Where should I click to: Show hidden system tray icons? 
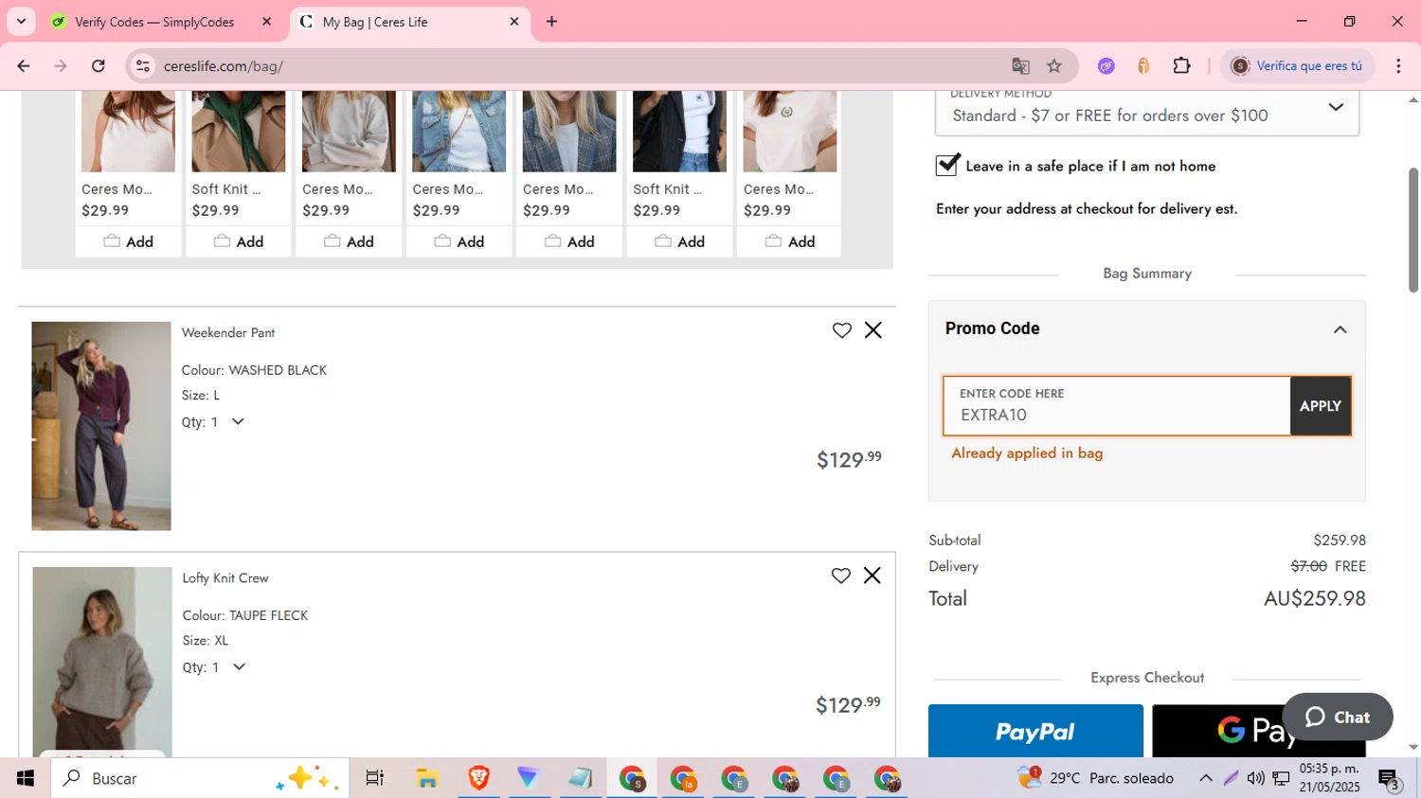1205,778
